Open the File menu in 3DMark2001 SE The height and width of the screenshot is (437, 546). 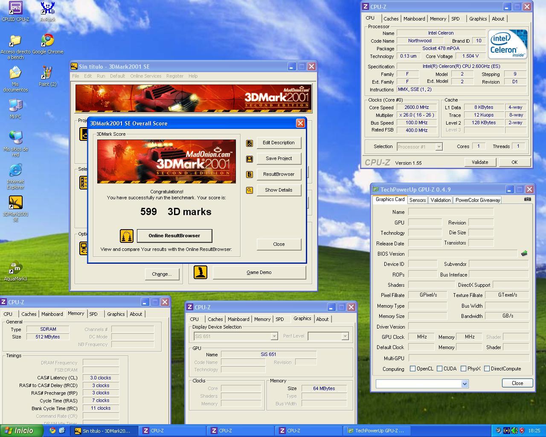tap(76, 76)
